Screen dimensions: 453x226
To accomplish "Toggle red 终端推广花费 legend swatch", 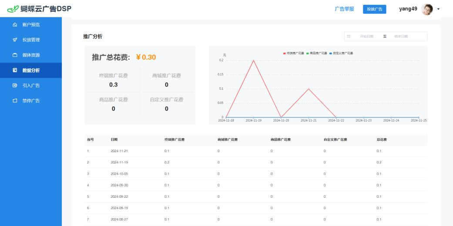I will click(x=284, y=53).
